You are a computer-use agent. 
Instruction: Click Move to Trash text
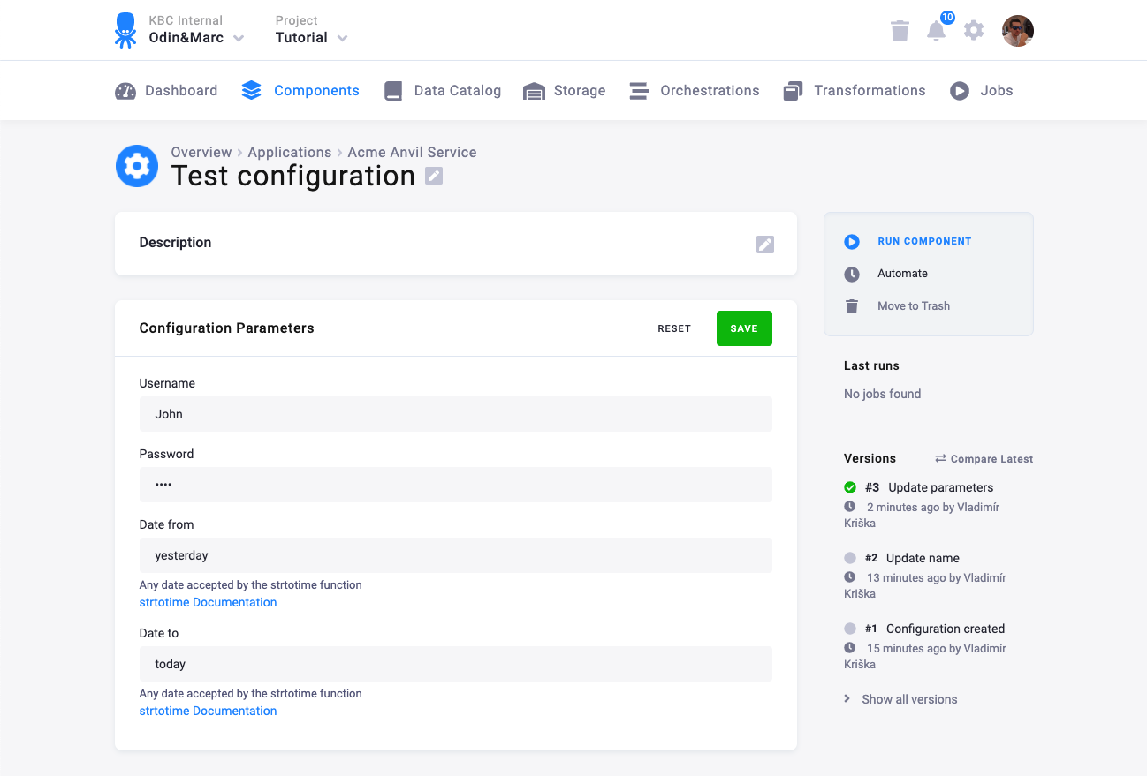914,306
